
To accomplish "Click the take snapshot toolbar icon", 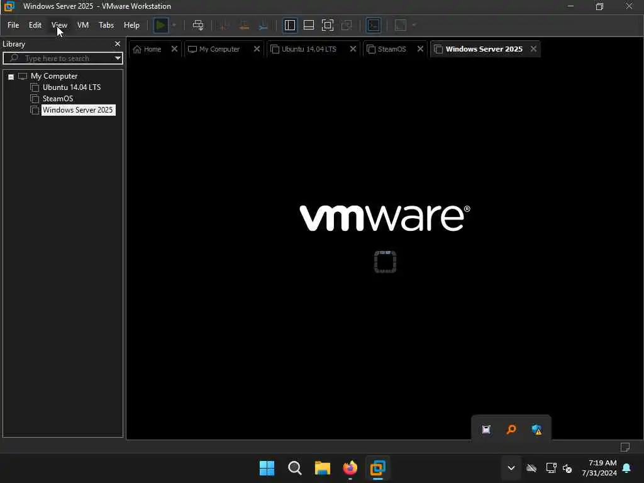I will [x=225, y=25].
